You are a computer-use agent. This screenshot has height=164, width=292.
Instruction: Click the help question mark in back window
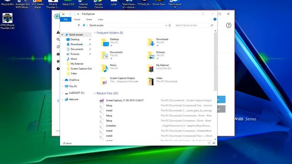tap(229, 26)
